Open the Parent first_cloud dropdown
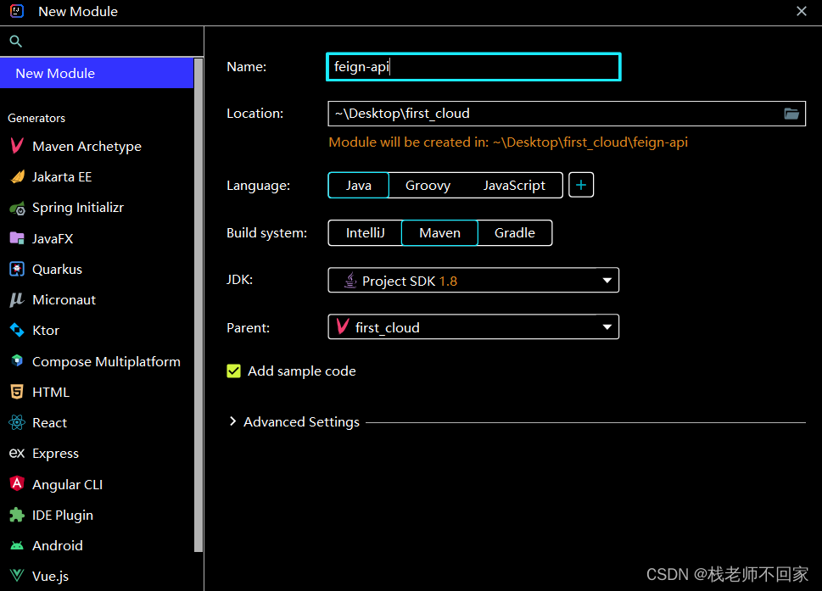The height and width of the screenshot is (591, 822). click(x=473, y=327)
